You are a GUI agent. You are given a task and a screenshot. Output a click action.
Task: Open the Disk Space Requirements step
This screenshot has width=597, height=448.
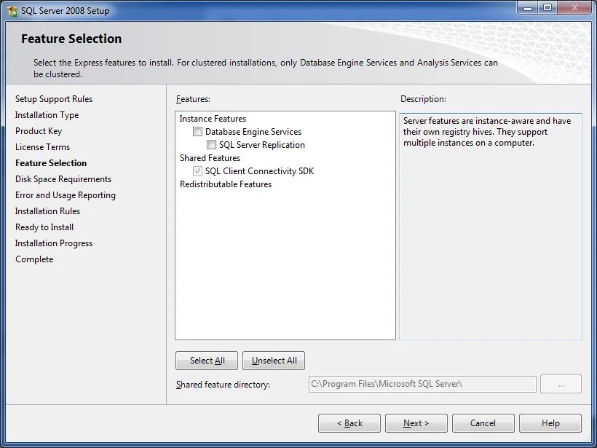click(63, 179)
